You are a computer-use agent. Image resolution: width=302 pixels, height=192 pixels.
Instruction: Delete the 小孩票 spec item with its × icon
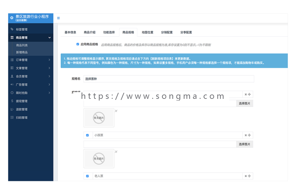[246, 135]
